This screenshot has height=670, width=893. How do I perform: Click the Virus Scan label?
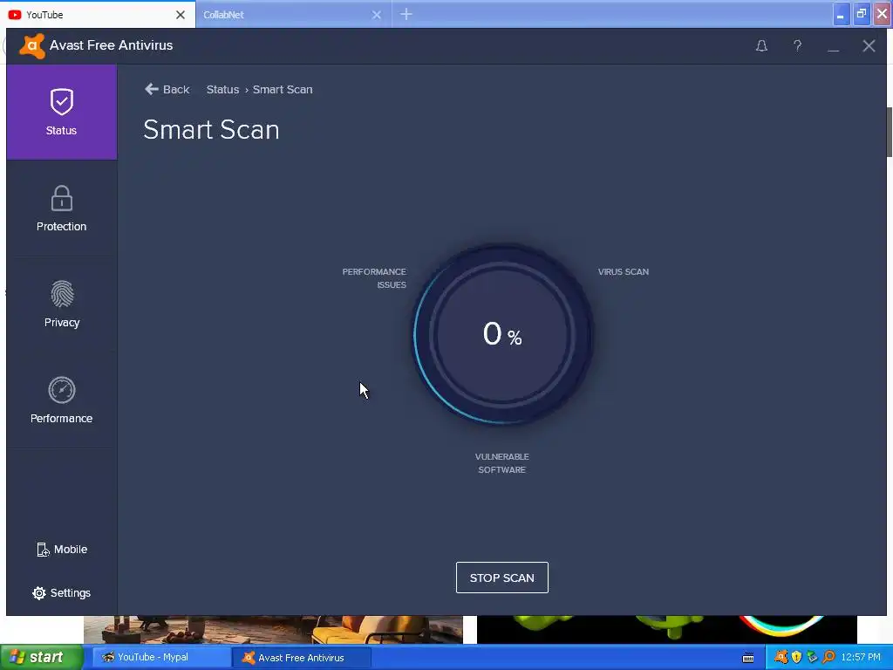(623, 272)
